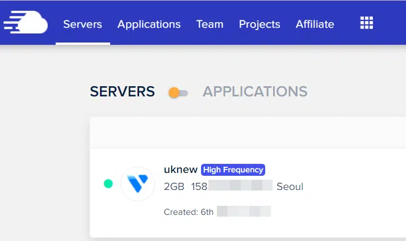Open the Applications nav menu item
The height and width of the screenshot is (241, 406).
[x=149, y=24]
